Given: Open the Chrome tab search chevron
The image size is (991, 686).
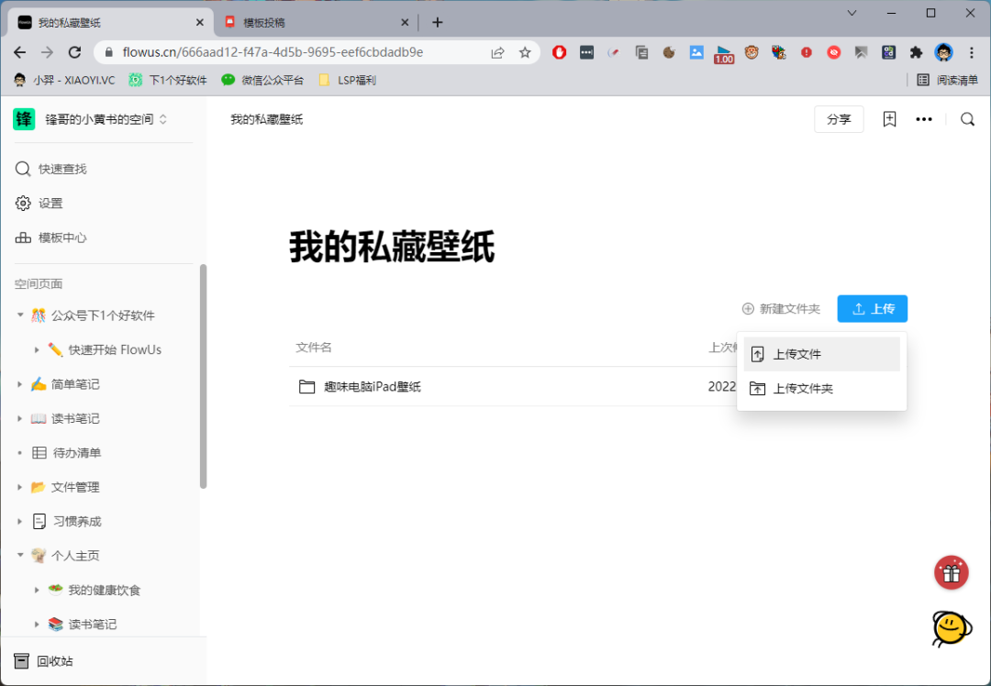Looking at the screenshot, I should click(852, 13).
